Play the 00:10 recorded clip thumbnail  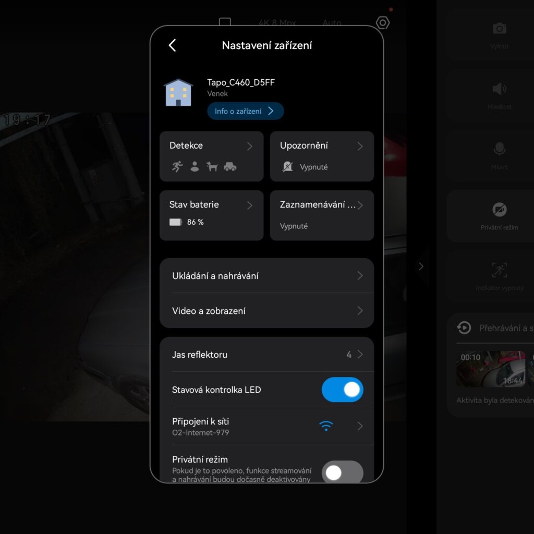tap(491, 369)
